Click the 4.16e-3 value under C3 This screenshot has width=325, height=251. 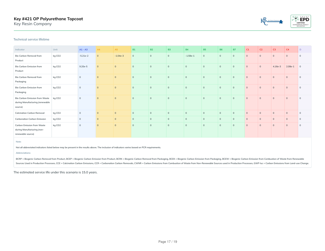coord(277,66)
